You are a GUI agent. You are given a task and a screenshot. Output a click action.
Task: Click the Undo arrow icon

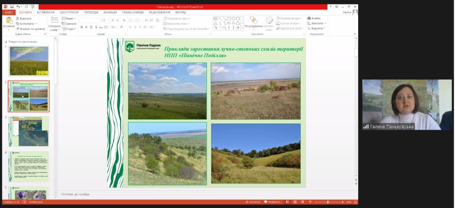[18, 7]
